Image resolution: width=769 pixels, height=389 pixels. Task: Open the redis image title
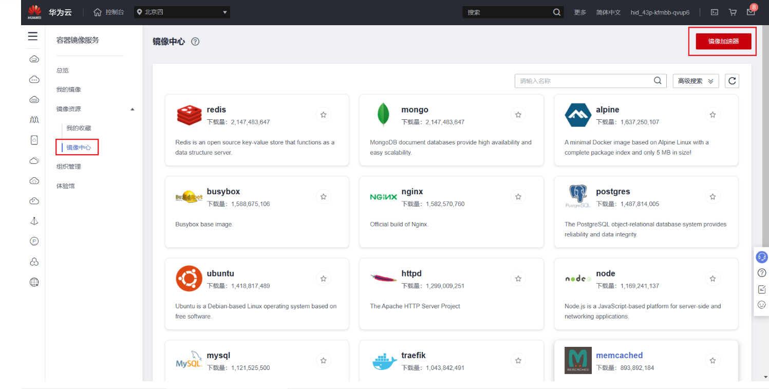pos(216,109)
